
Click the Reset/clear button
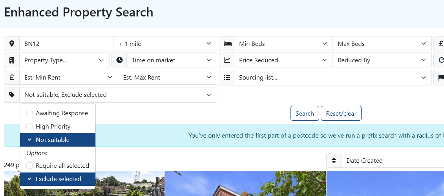[x=341, y=113]
